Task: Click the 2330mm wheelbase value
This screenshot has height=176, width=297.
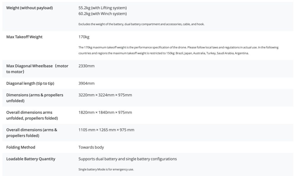Action: (x=86, y=66)
